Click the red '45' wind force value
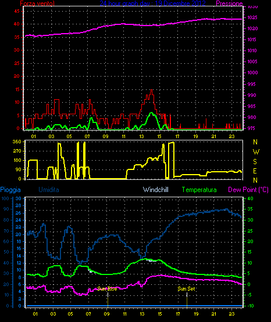The height and width of the screenshot is (322, 271). tap(17, 11)
